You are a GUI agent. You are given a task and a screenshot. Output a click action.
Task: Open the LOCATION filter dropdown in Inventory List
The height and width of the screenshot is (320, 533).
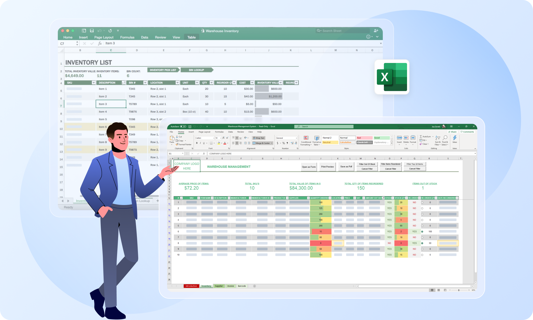coord(177,83)
